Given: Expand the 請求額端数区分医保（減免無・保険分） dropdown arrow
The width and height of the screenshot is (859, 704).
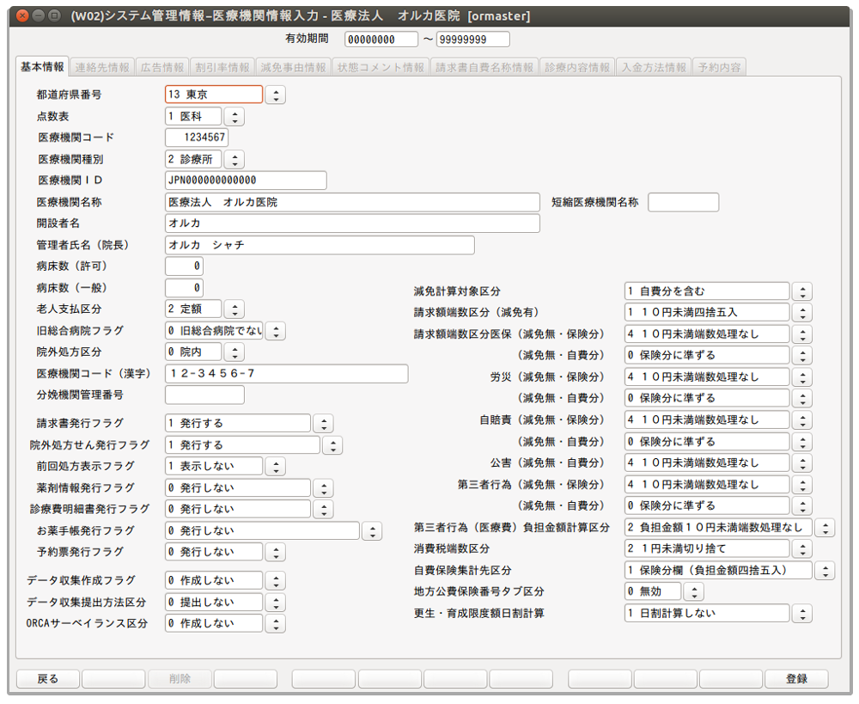Looking at the screenshot, I should (x=802, y=334).
